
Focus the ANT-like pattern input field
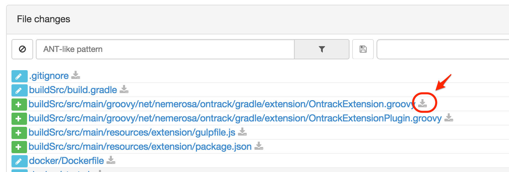(165, 49)
